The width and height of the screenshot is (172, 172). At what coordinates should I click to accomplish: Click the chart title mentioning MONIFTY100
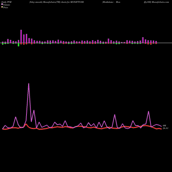coord(56,2)
